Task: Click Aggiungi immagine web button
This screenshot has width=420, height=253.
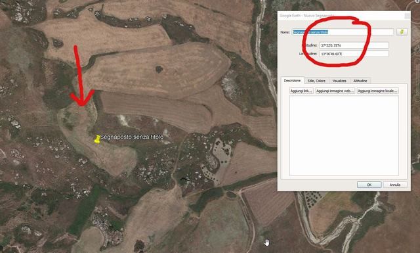Action: coord(335,91)
